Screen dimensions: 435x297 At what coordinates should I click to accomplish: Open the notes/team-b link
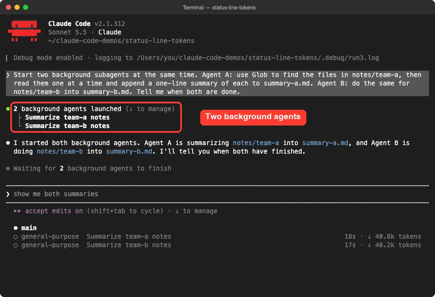point(60,151)
